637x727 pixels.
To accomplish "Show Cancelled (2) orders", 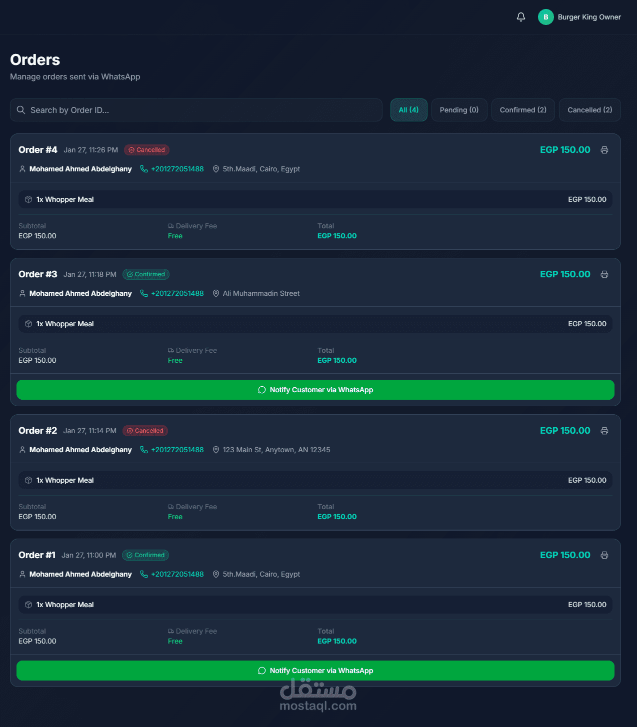I will click(589, 110).
